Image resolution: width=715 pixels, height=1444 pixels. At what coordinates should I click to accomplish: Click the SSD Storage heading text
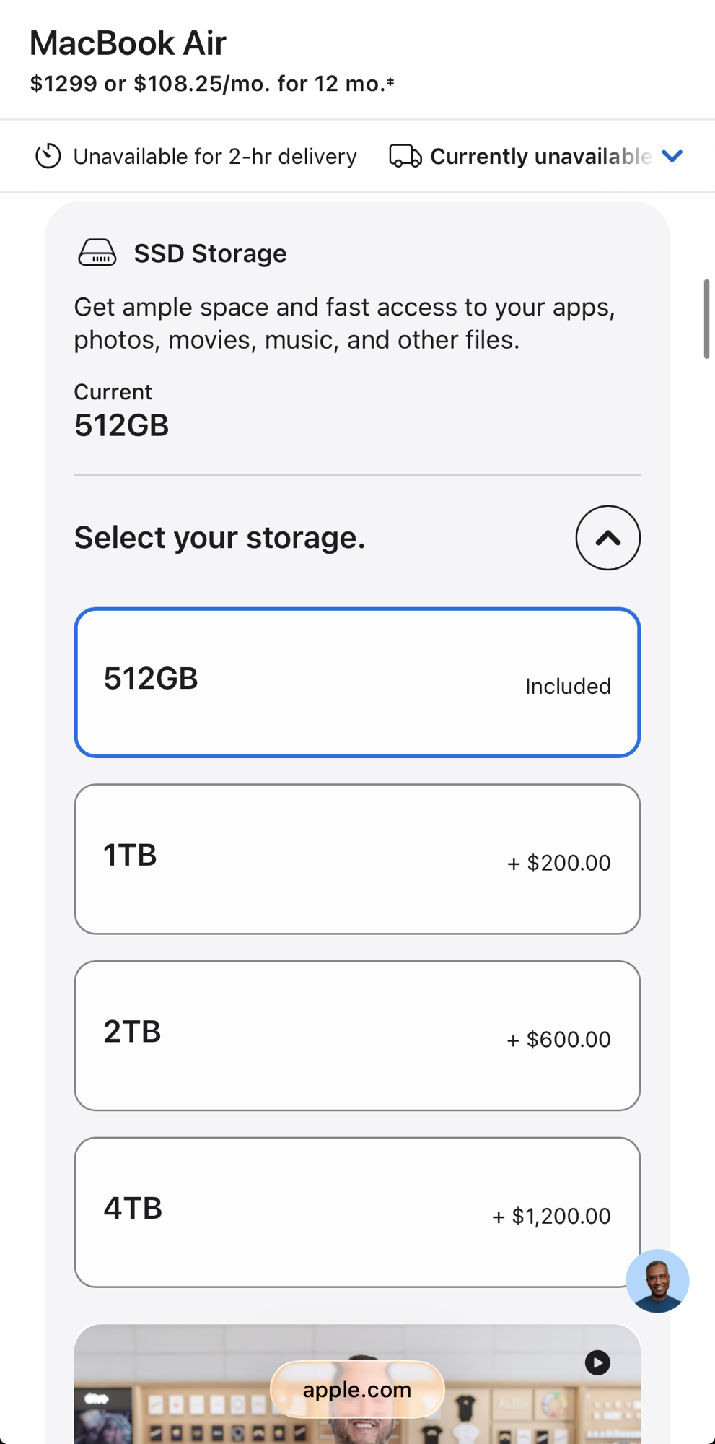[x=210, y=253]
